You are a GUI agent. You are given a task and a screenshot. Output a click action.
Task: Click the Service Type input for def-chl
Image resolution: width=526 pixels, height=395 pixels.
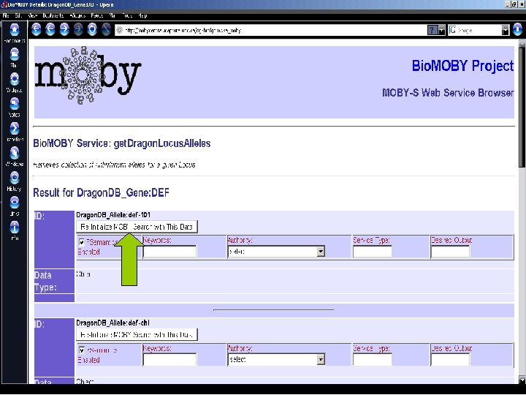373,359
